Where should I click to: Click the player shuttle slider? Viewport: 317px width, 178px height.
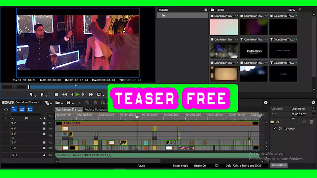(x=14, y=87)
